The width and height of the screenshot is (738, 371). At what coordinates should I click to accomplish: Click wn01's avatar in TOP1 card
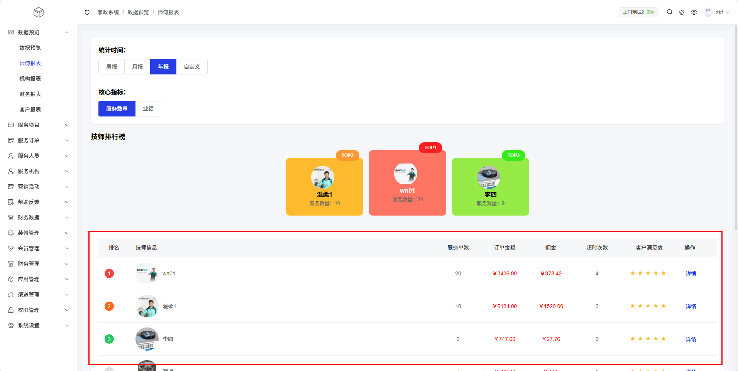pyautogui.click(x=406, y=174)
